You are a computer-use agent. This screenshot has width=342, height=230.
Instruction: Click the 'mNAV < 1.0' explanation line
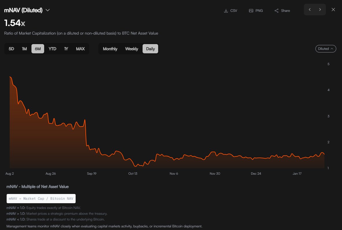(x=55, y=219)
